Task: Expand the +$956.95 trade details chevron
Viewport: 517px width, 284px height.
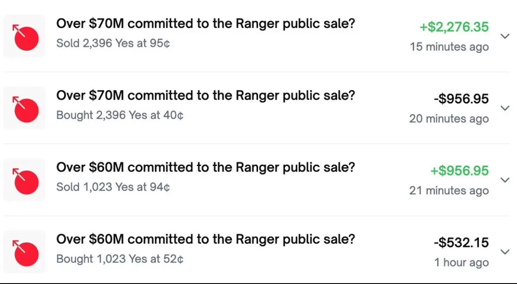Action: [x=505, y=180]
